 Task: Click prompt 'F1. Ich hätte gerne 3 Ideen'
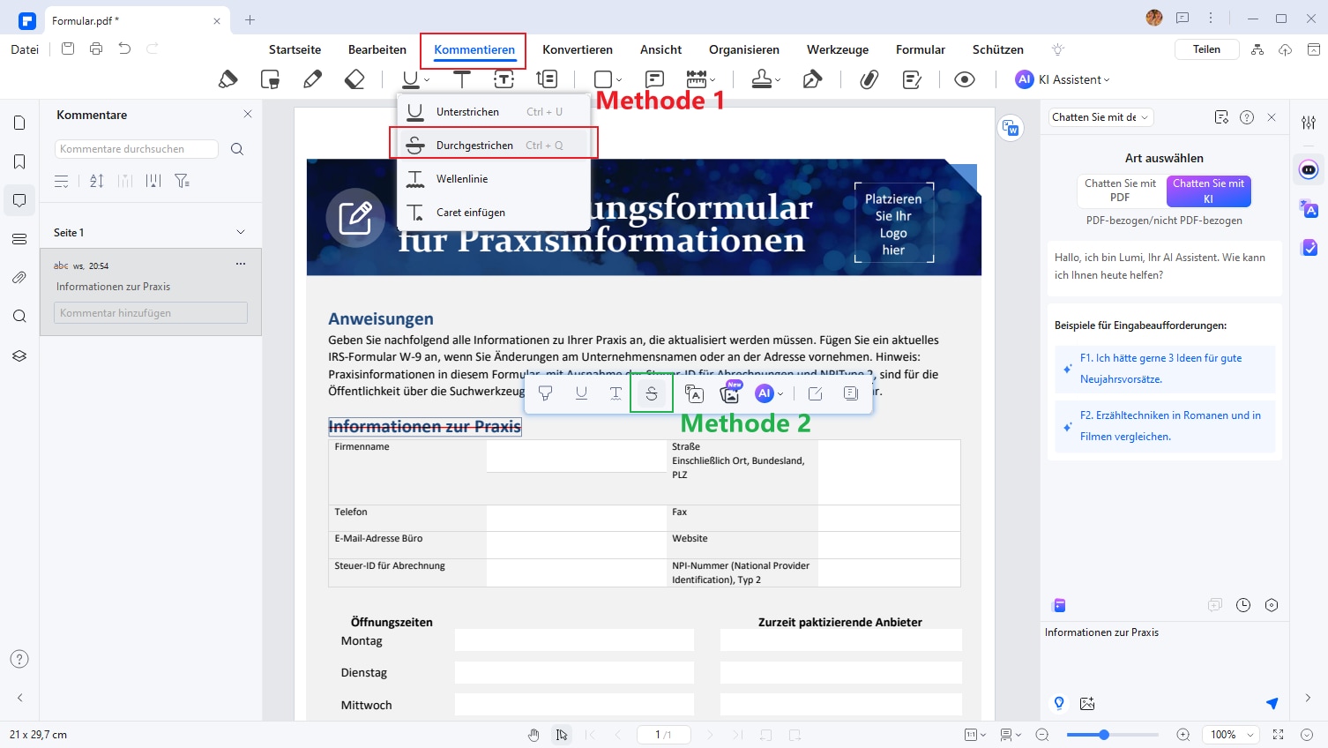point(1165,369)
